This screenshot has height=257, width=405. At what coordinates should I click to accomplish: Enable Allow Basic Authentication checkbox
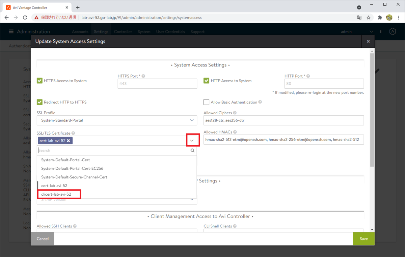click(206, 102)
